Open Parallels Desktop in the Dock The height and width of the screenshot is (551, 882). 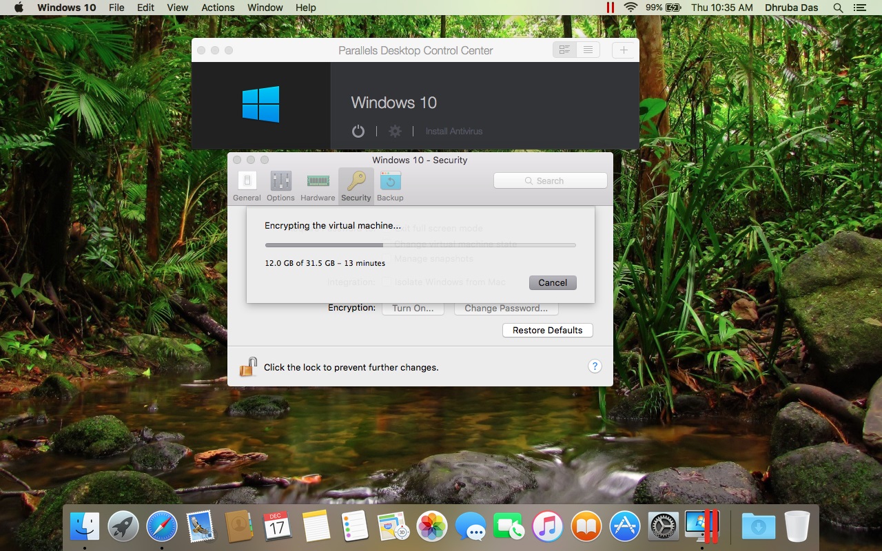tap(701, 527)
